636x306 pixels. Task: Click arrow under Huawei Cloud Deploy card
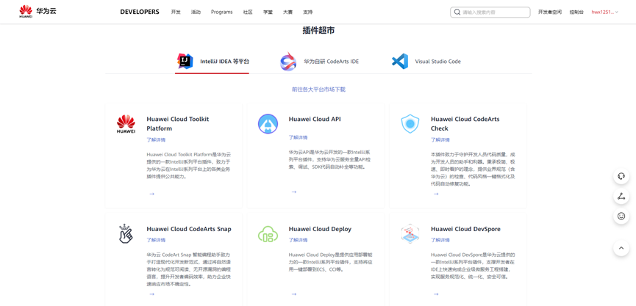click(294, 294)
